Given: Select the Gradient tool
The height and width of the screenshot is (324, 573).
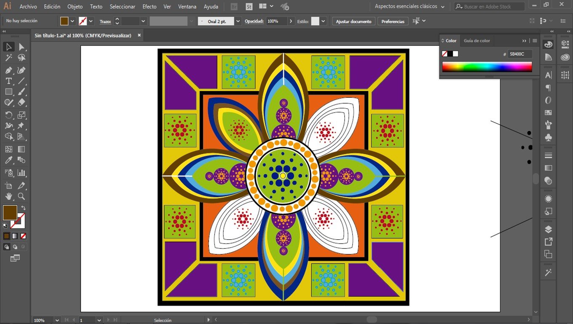Looking at the screenshot, I should 21,149.
